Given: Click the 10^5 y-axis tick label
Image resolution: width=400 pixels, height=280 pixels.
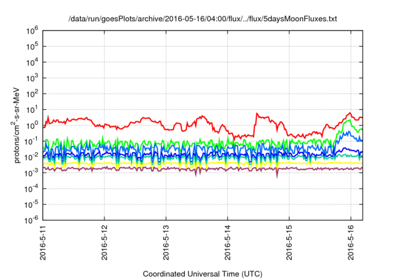Looking at the screenshot, I should 32,47.
